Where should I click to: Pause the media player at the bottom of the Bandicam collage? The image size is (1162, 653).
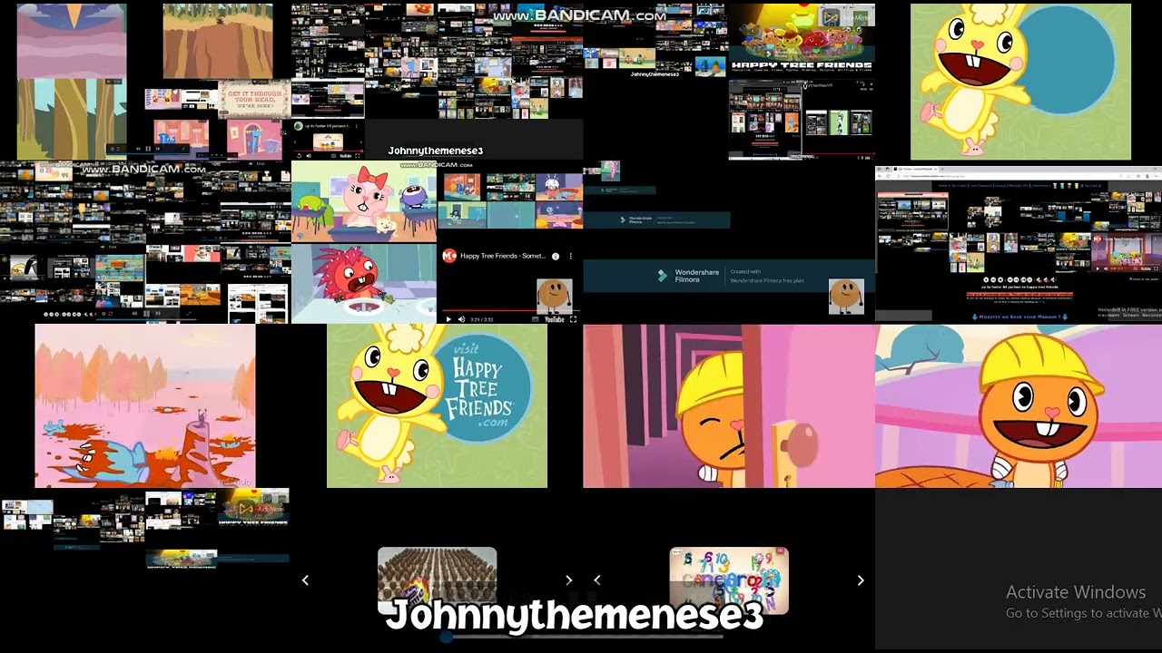point(146,314)
